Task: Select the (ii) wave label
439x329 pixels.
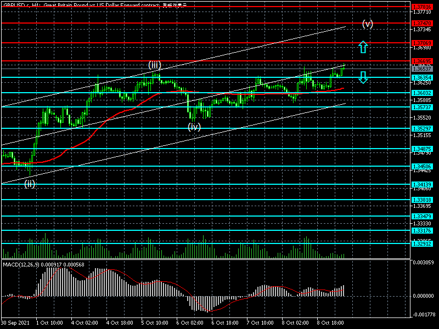Action: pyautogui.click(x=30, y=184)
